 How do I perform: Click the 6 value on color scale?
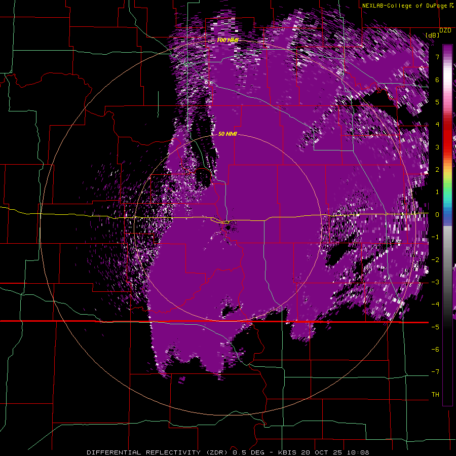(x=437, y=80)
